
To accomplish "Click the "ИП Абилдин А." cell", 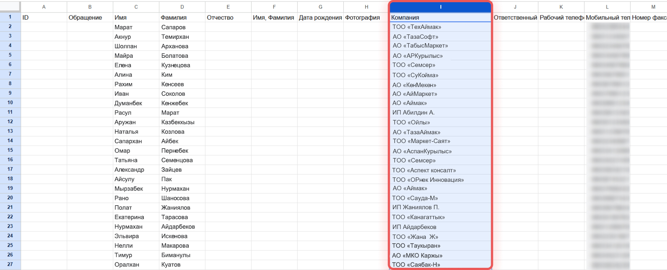I will coord(440,113).
